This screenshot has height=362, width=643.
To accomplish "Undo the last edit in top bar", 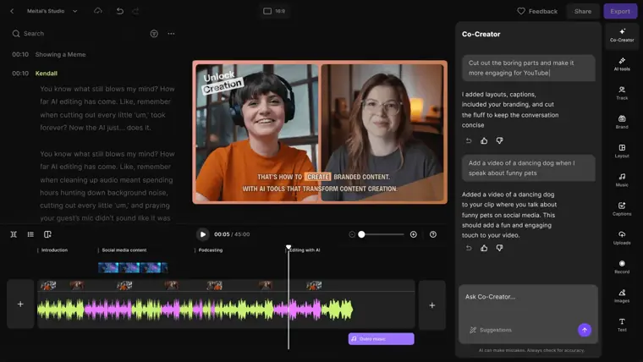I will tap(120, 11).
